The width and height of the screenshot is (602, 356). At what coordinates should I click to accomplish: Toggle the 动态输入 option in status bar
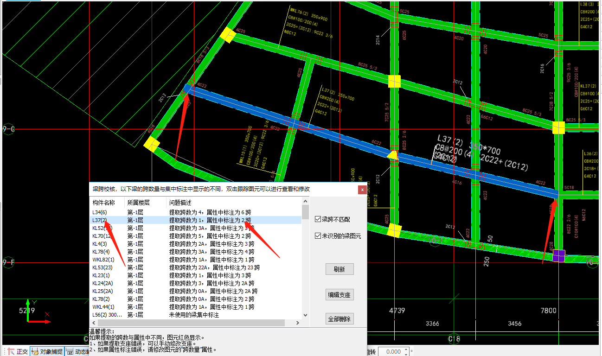tap(77, 351)
